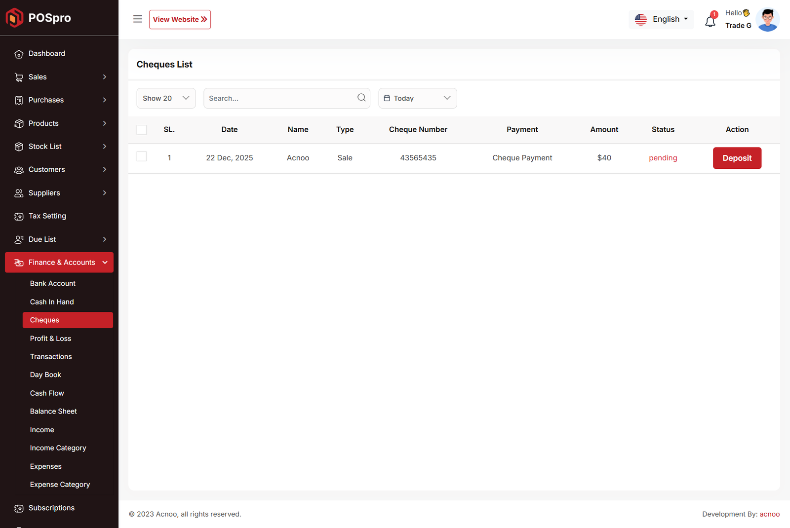Screen dimensions: 790x528
Task: Open the English language selector
Action: tap(661, 19)
